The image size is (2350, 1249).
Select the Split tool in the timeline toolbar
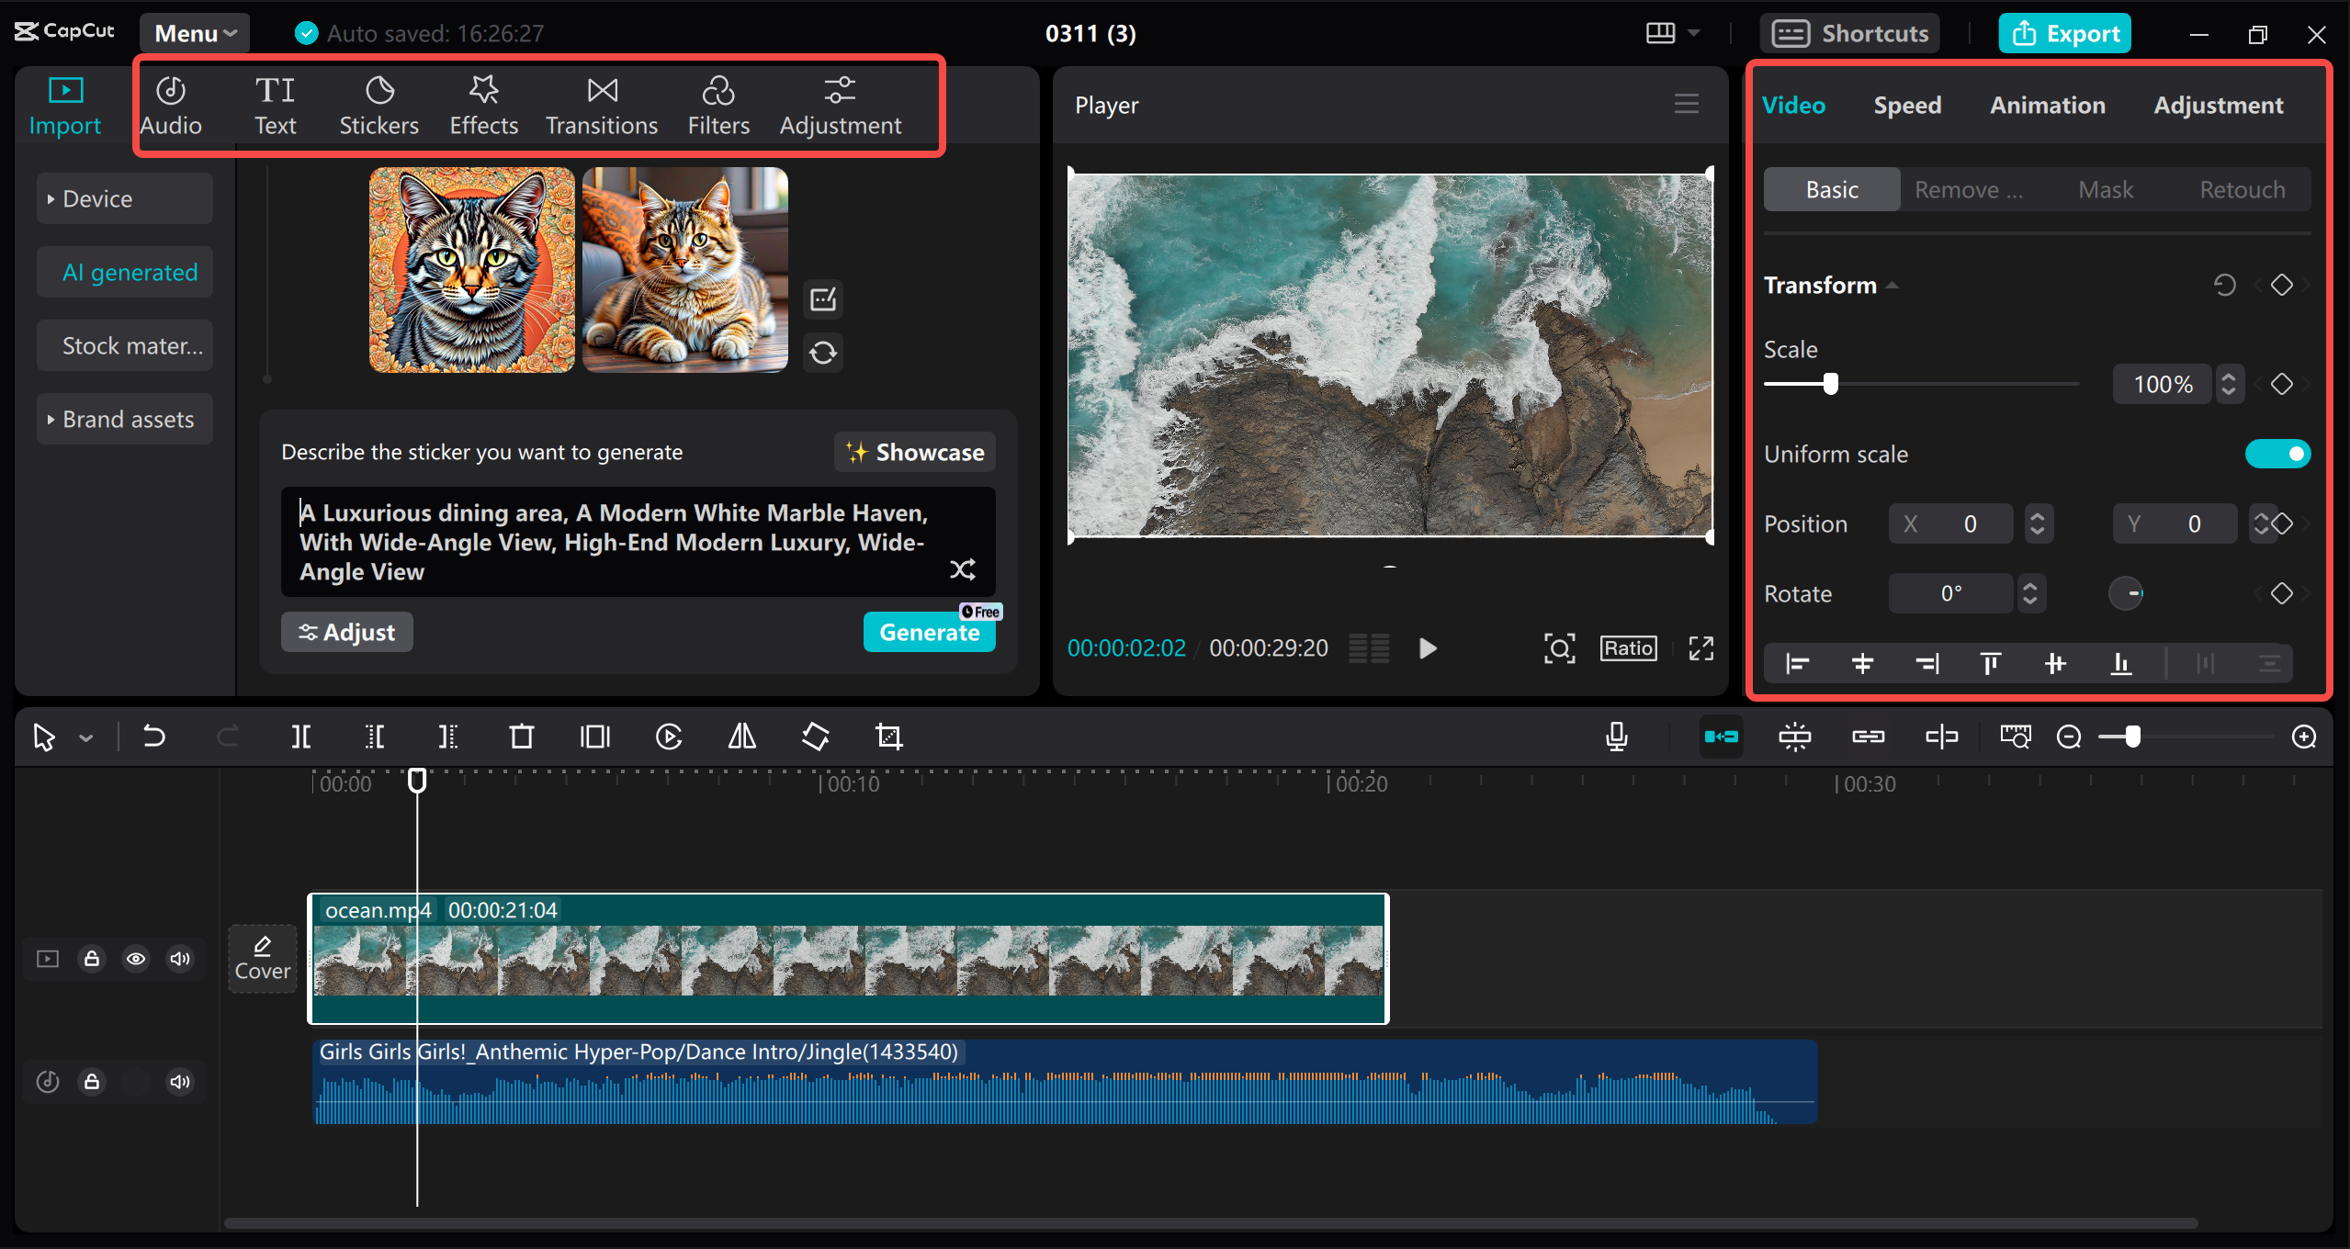pyautogui.click(x=301, y=736)
